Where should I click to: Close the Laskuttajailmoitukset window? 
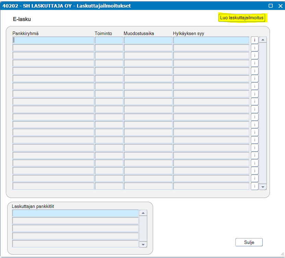[x=281, y=6]
